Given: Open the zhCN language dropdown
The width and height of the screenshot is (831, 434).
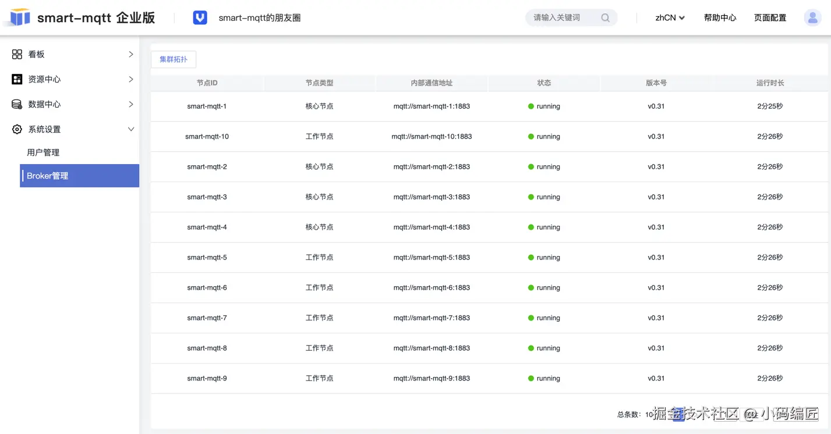Looking at the screenshot, I should [670, 18].
